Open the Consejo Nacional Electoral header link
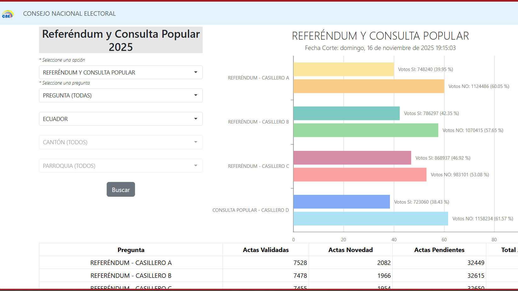 pos(69,14)
